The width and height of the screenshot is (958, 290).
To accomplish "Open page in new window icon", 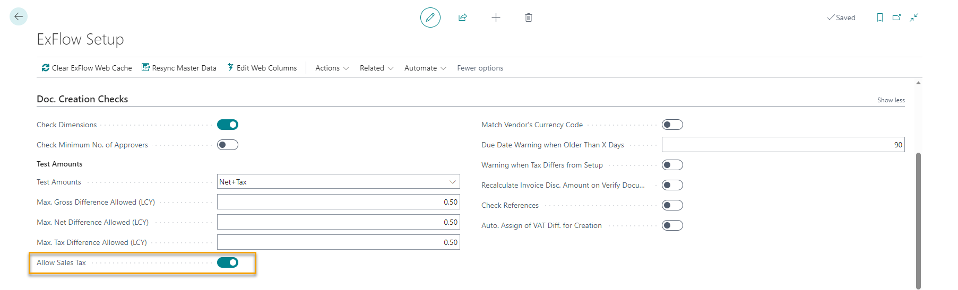I will (x=897, y=17).
